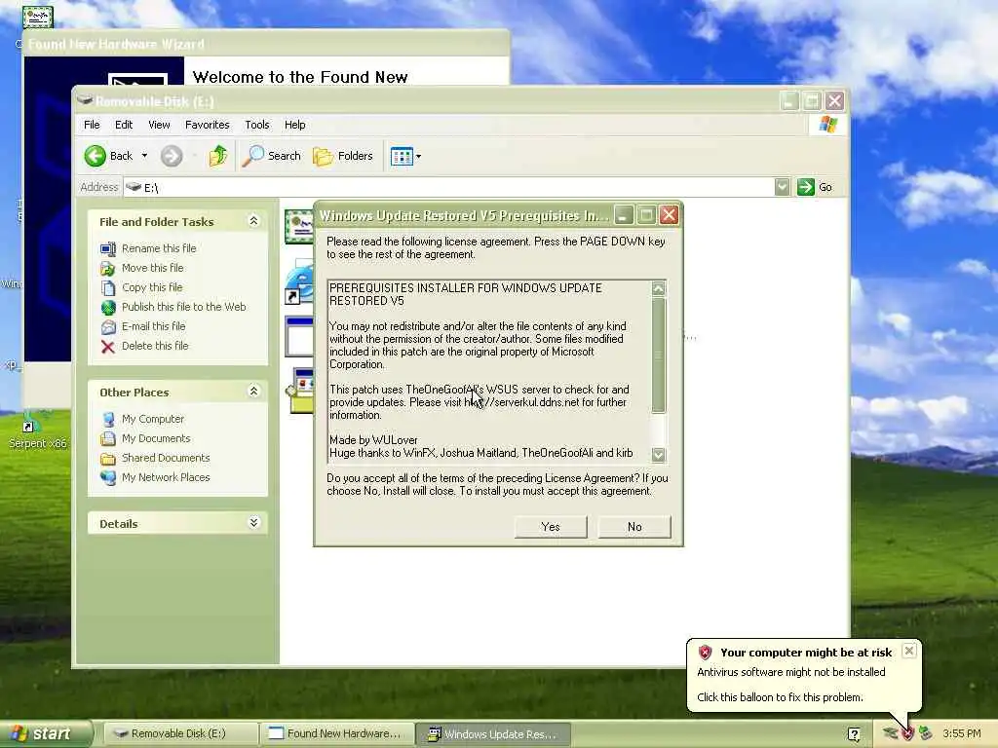Open the Help menu
This screenshot has height=748, width=998.
click(294, 125)
